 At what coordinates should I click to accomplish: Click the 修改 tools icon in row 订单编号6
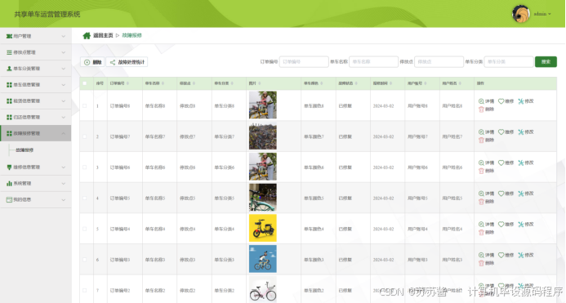coord(520,163)
